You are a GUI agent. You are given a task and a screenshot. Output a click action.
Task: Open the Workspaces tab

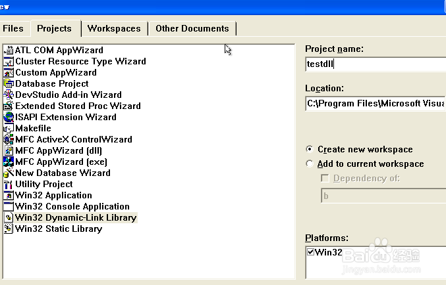(114, 28)
